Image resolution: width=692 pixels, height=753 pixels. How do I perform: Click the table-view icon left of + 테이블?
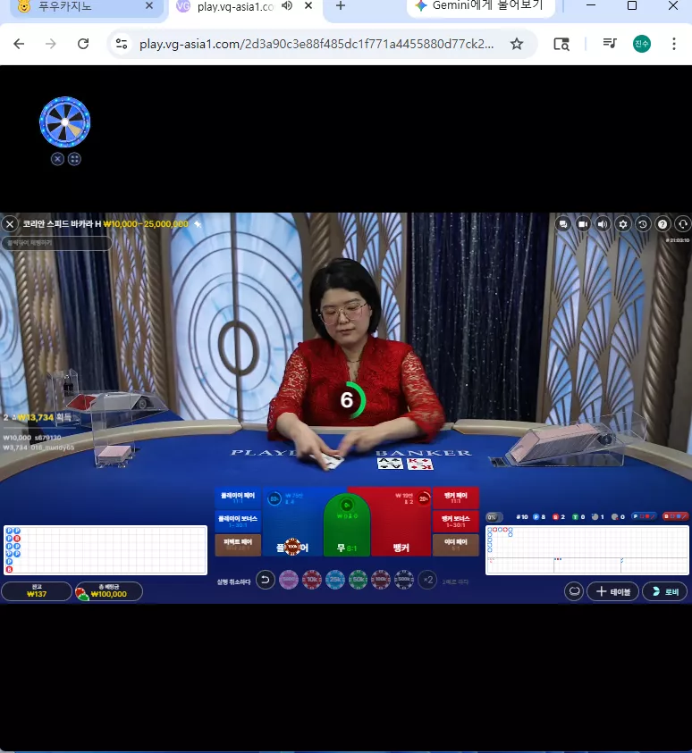point(574,591)
